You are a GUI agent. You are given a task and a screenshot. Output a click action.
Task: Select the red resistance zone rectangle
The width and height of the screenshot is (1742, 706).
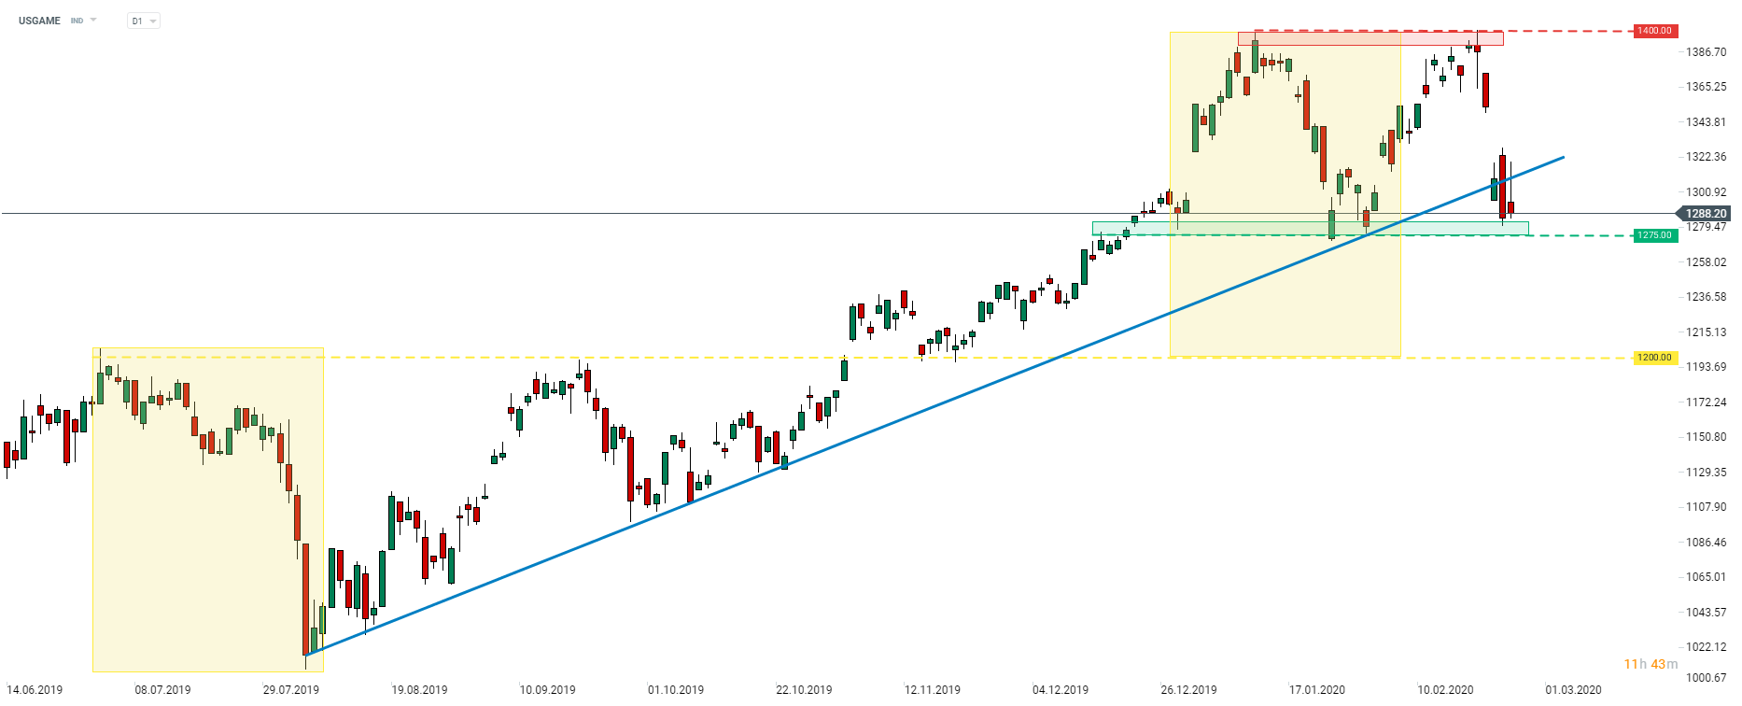[x=1370, y=38]
